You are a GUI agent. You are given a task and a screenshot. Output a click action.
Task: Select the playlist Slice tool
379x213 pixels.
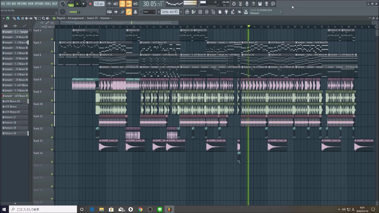tap(35, 18)
